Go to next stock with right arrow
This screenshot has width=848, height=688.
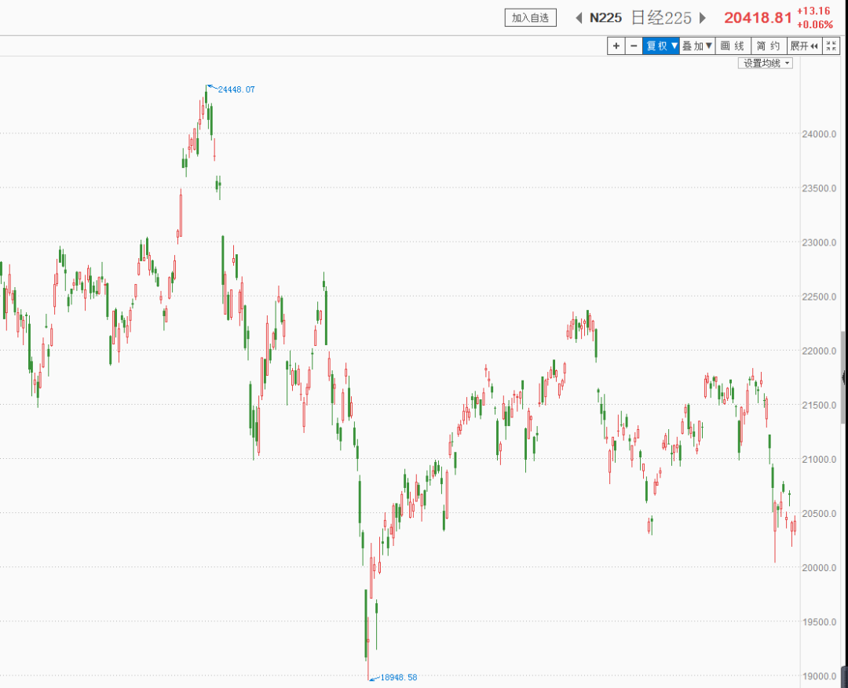[x=703, y=18]
